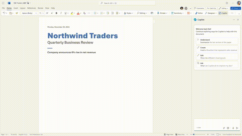Open the Aptos (Body) font dropdown
This screenshot has height=136, width=242.
29,13
